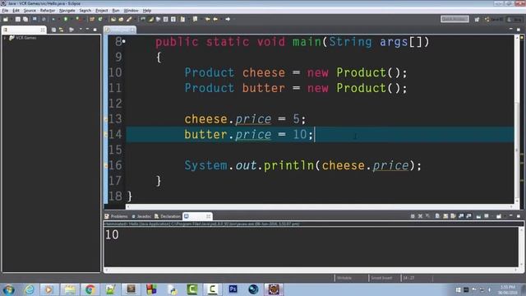Click the Product butter declaration line
Viewport: 526px width, 296px height.
point(296,88)
